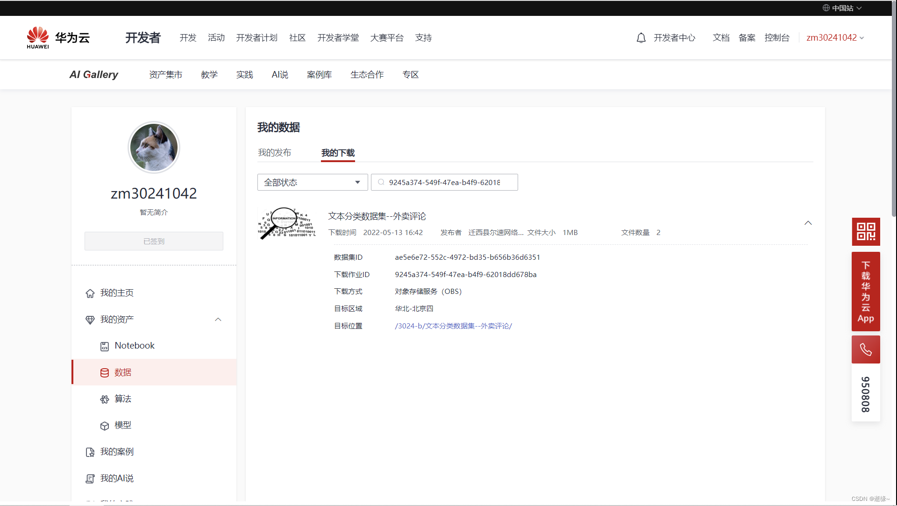
Task: Open the 模型 section in the sidebar
Action: (122, 425)
